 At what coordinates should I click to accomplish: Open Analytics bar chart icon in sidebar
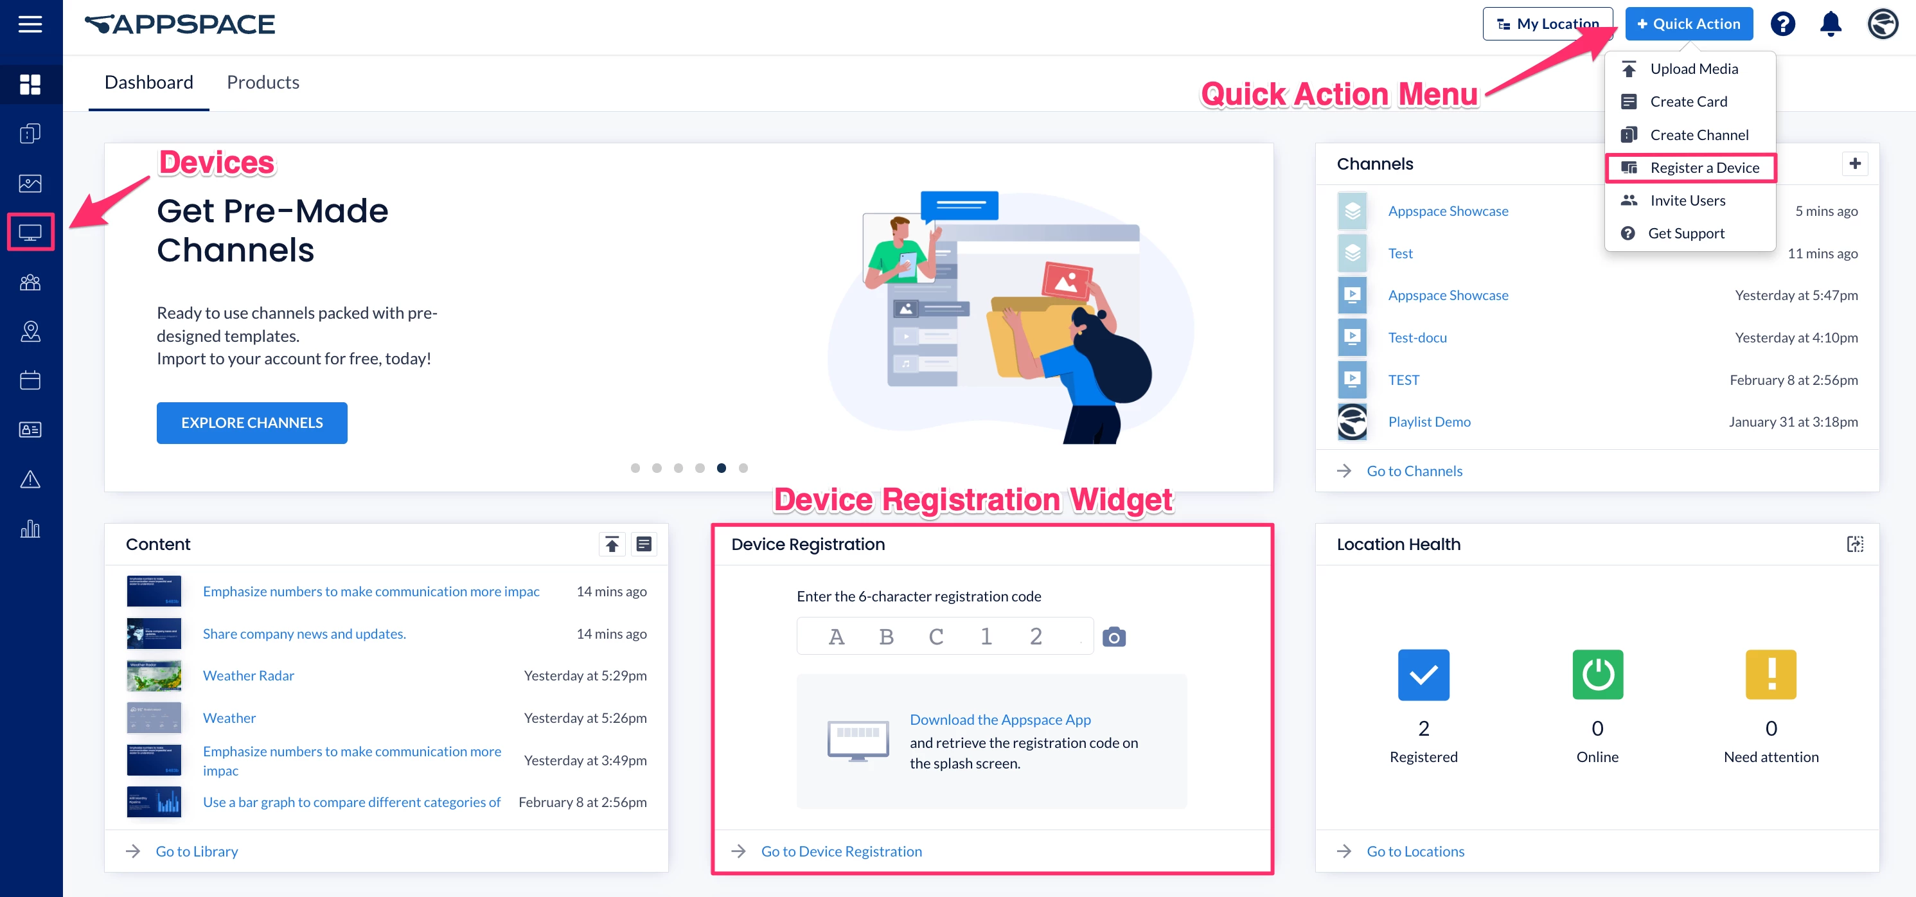point(30,528)
